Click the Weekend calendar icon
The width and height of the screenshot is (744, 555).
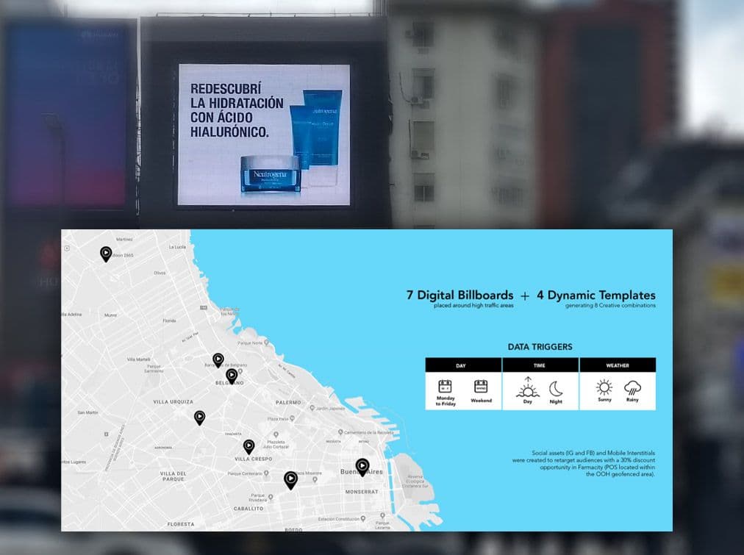[481, 387]
